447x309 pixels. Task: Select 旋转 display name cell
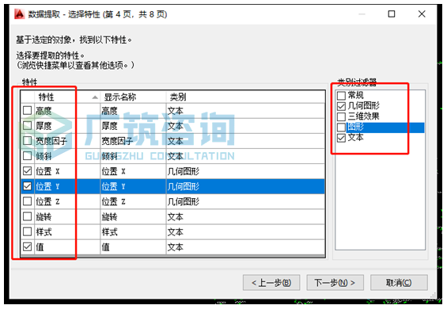tap(133, 217)
